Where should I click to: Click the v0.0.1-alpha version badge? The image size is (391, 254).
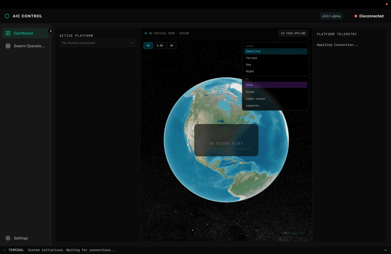[x=331, y=16]
